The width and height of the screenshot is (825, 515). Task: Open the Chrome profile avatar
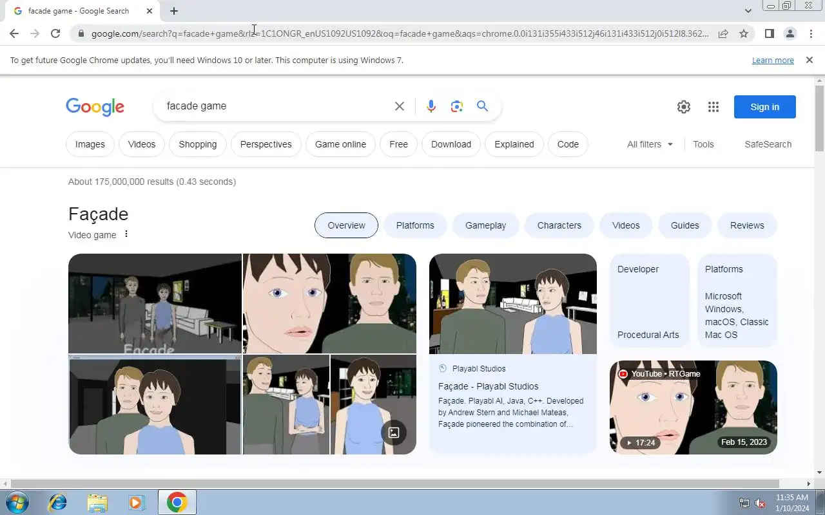click(x=790, y=33)
